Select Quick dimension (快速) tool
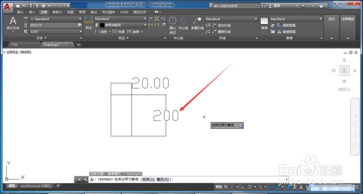 [119, 31]
